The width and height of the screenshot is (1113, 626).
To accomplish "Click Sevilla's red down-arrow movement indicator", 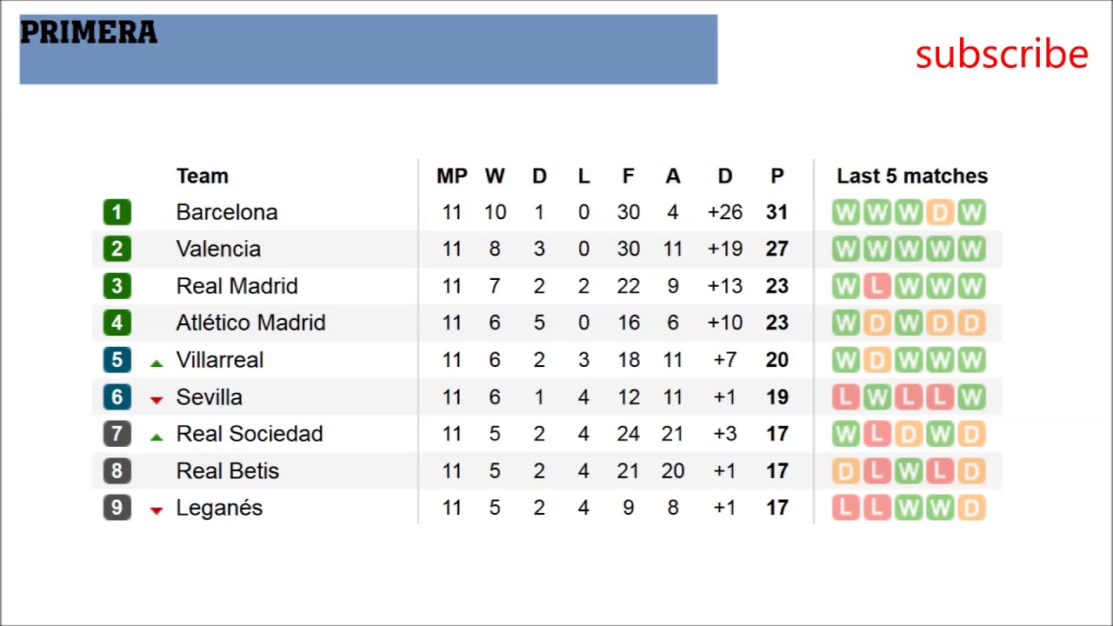I will coord(157,400).
